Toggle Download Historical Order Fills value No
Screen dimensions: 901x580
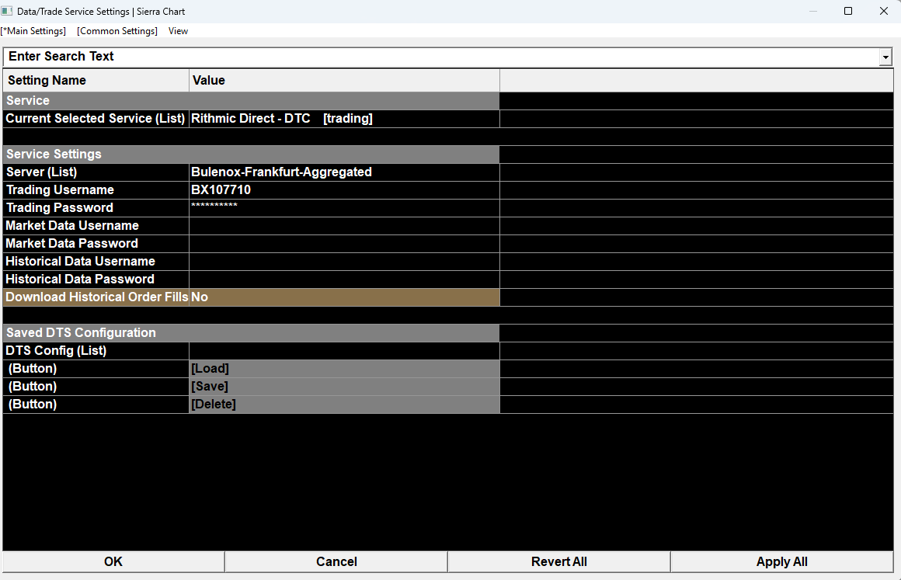tap(344, 297)
